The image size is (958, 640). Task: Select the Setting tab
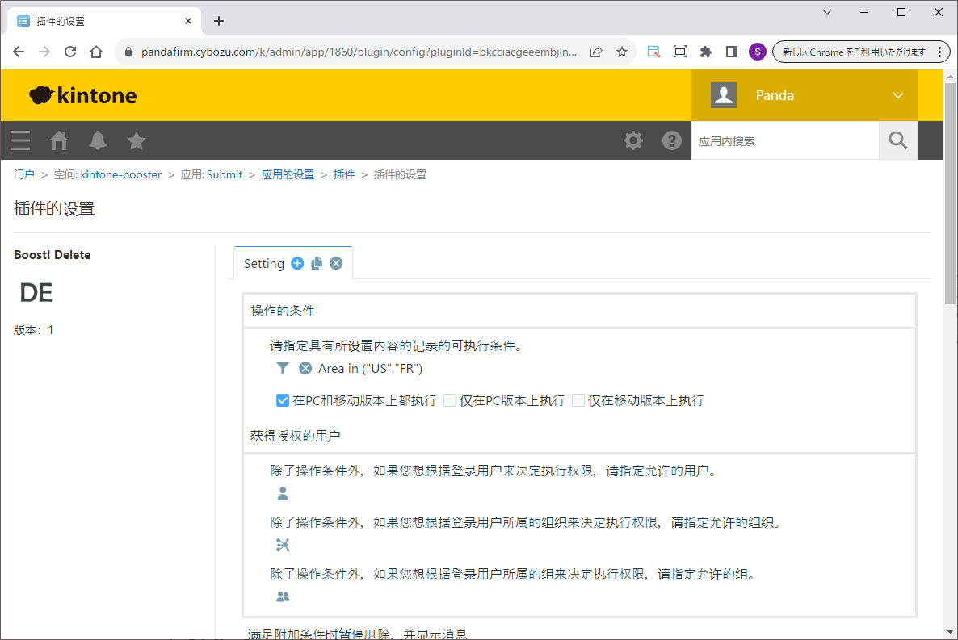[x=264, y=264]
